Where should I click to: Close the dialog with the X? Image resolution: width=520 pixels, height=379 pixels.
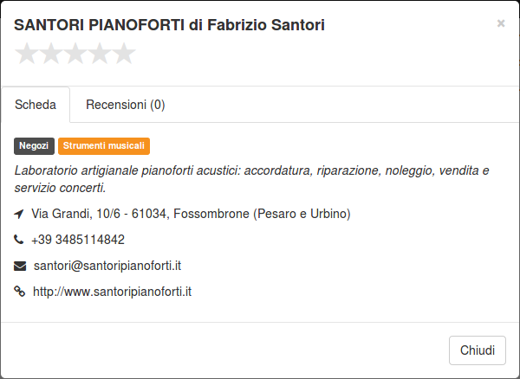coord(501,23)
